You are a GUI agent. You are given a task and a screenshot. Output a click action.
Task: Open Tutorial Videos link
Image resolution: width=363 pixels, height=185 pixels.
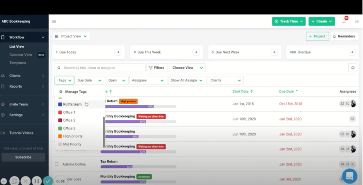point(21,133)
